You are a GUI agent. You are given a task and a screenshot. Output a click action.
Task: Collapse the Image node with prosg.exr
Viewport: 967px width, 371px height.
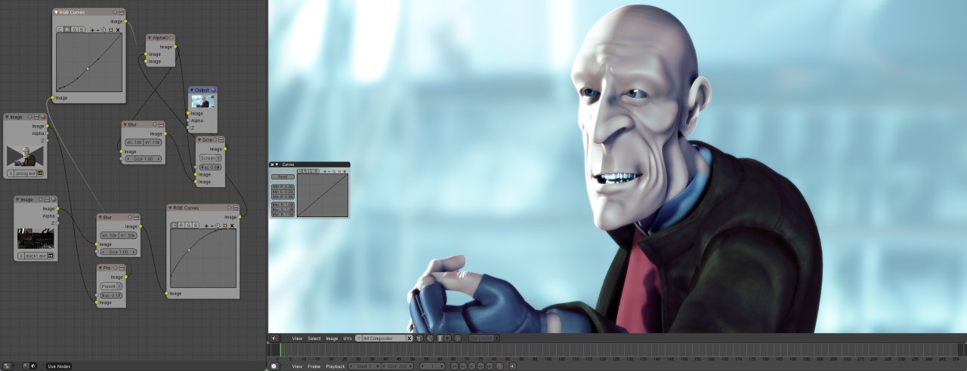[8, 117]
